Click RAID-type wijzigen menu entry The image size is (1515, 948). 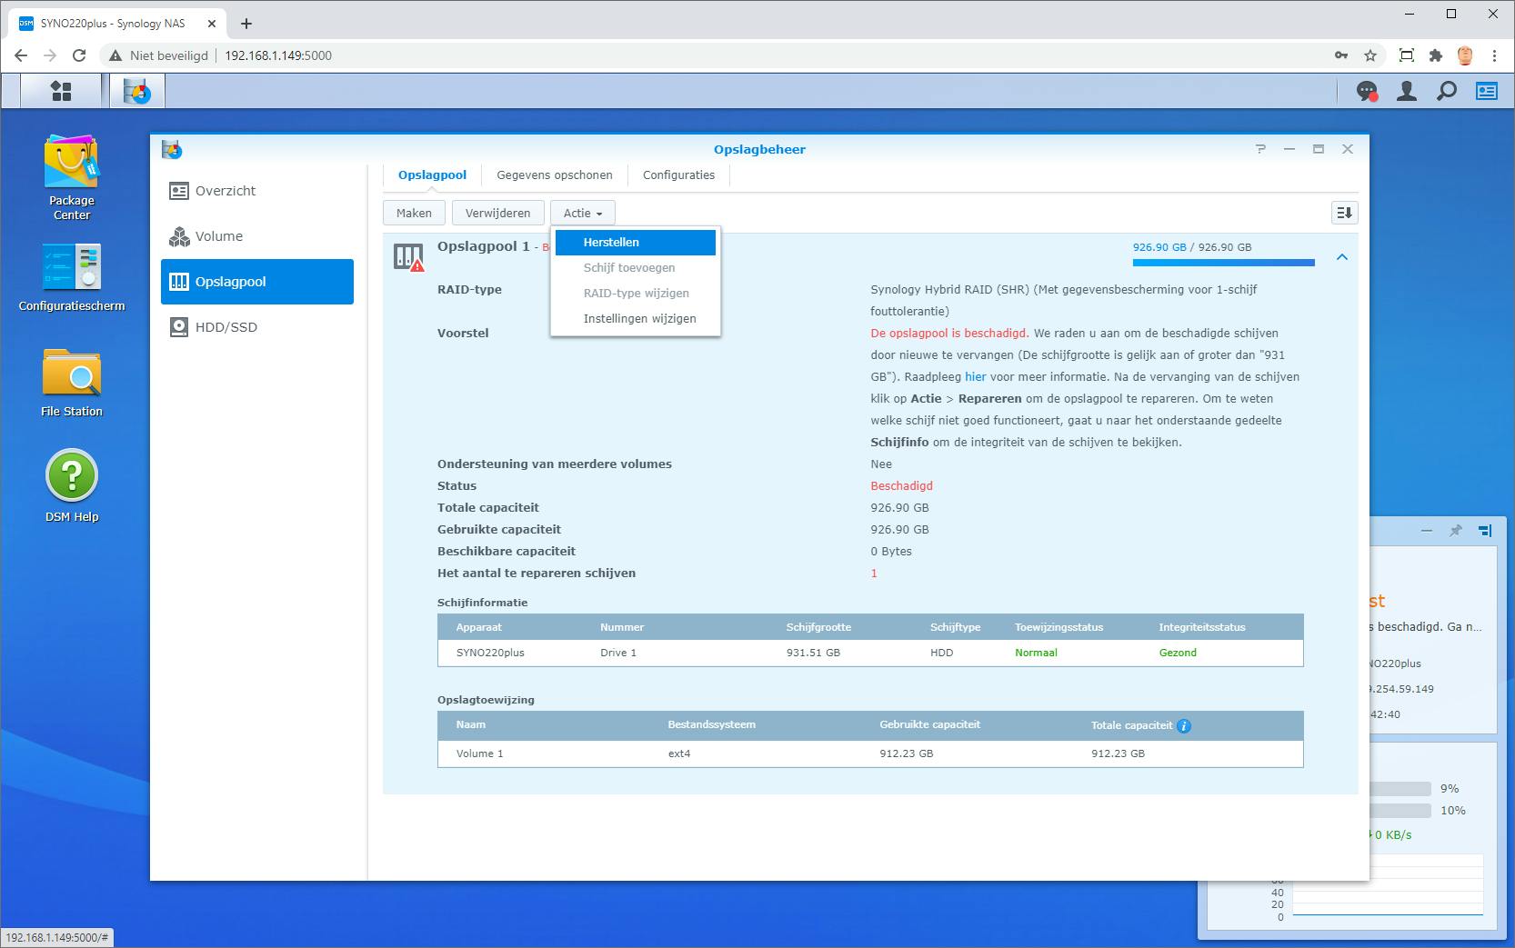pos(636,294)
